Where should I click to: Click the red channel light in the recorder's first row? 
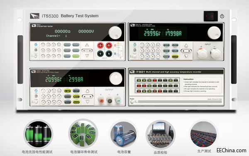155,80
